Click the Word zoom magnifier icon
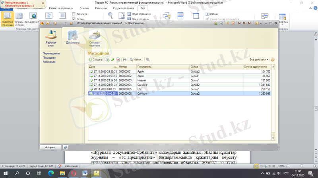This screenshot has width=318, height=178. 111,15
